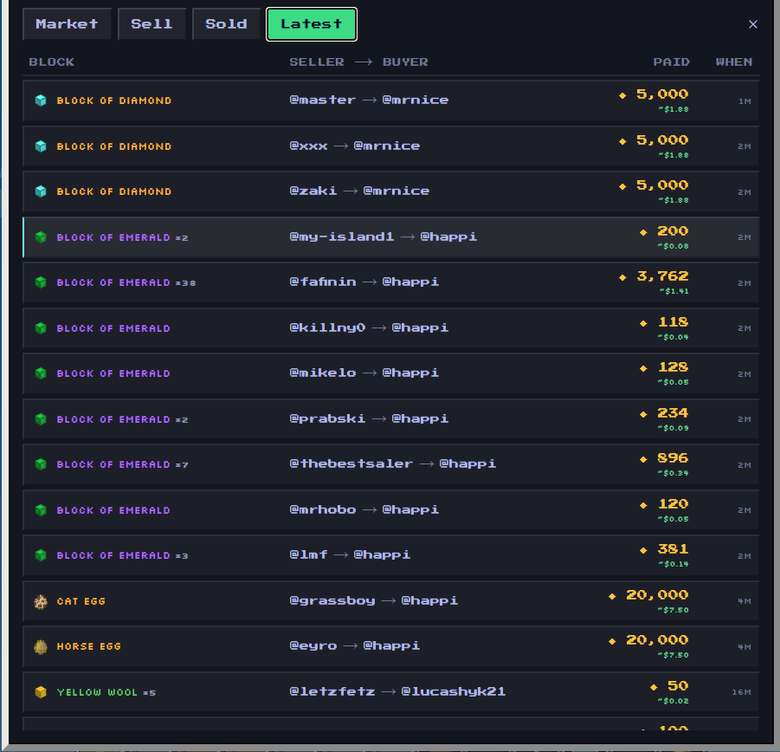The image size is (780, 752).
Task: Open seller @mrhobo profile link
Action: [323, 509]
